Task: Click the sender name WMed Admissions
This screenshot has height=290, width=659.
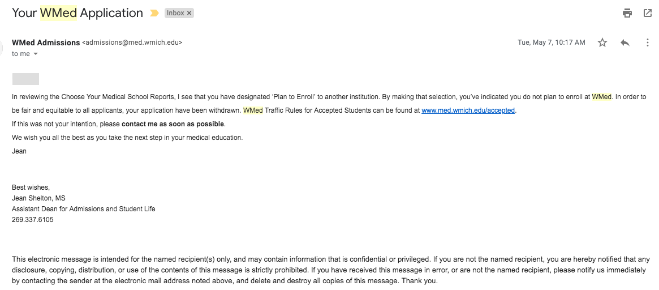Action: pos(46,42)
